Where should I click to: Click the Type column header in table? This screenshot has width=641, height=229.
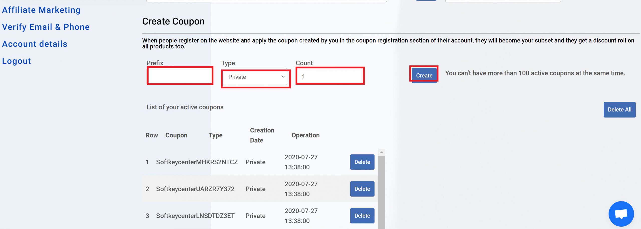pyautogui.click(x=215, y=135)
